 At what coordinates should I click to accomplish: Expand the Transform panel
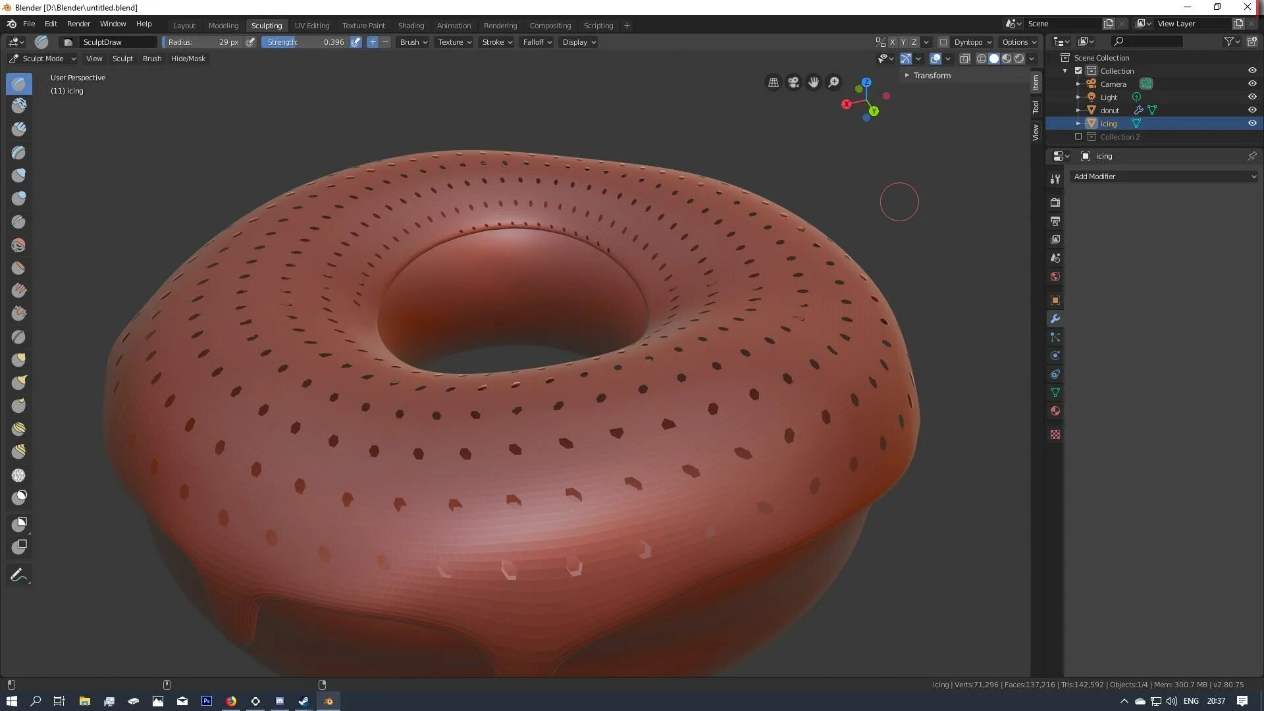(932, 76)
